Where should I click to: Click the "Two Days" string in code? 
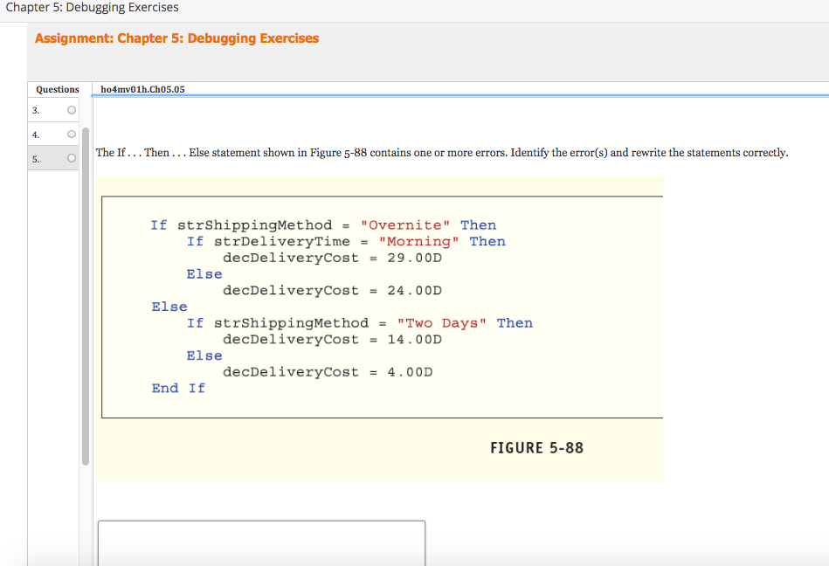pyautogui.click(x=441, y=323)
